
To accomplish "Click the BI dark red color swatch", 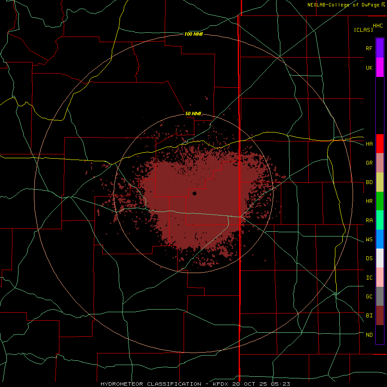I will tap(380, 316).
